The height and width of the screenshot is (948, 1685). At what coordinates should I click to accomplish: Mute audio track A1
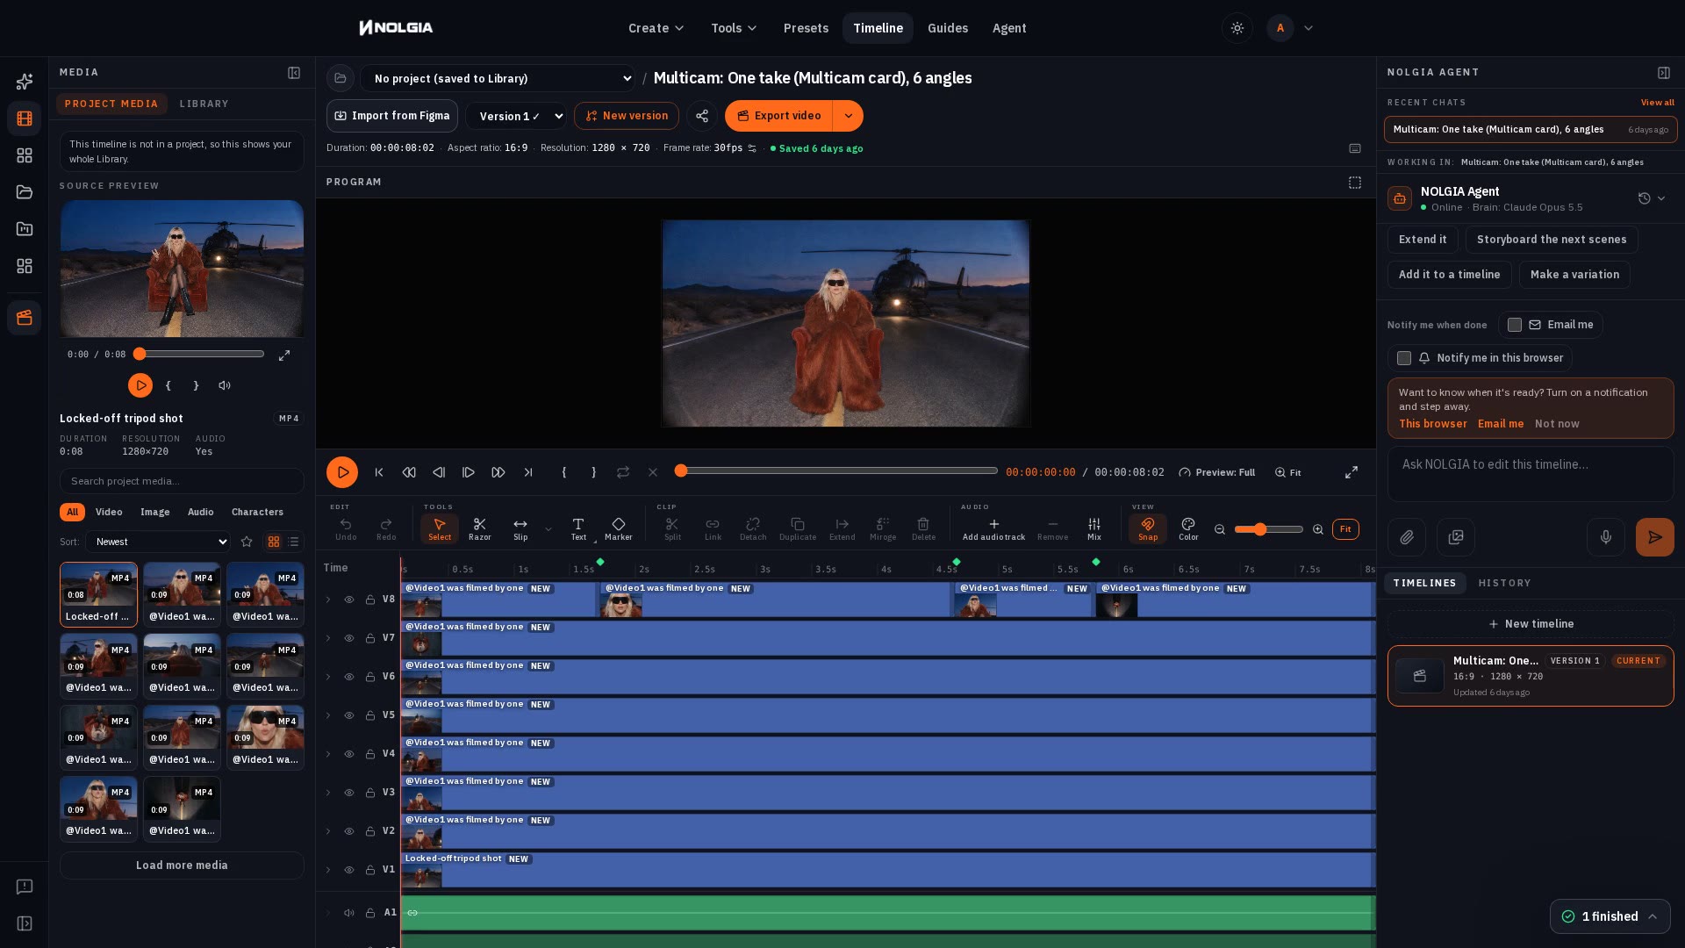348,913
